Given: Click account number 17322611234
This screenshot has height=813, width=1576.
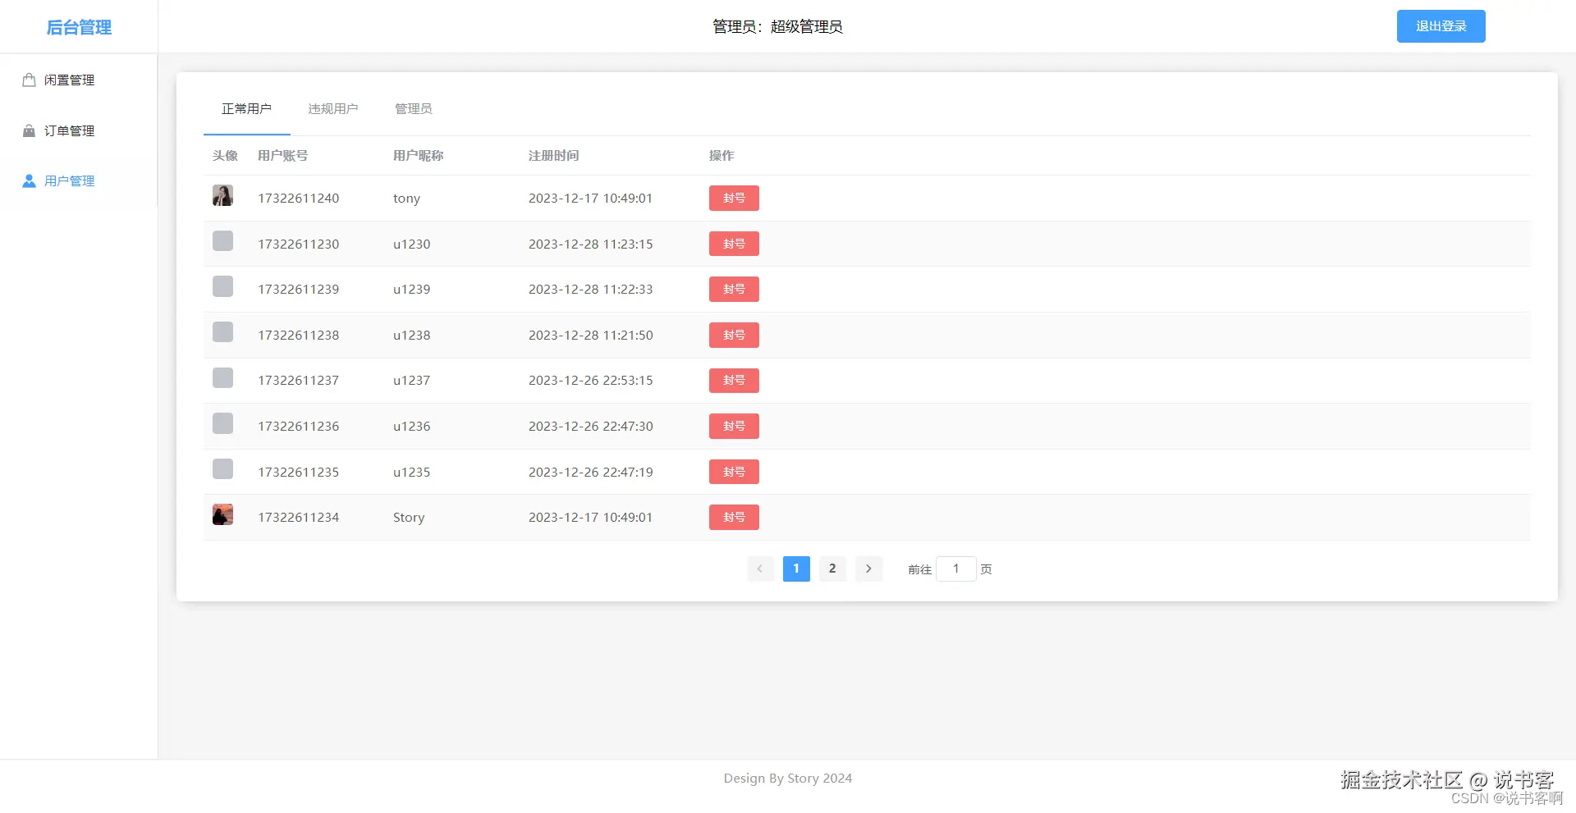Looking at the screenshot, I should (299, 517).
